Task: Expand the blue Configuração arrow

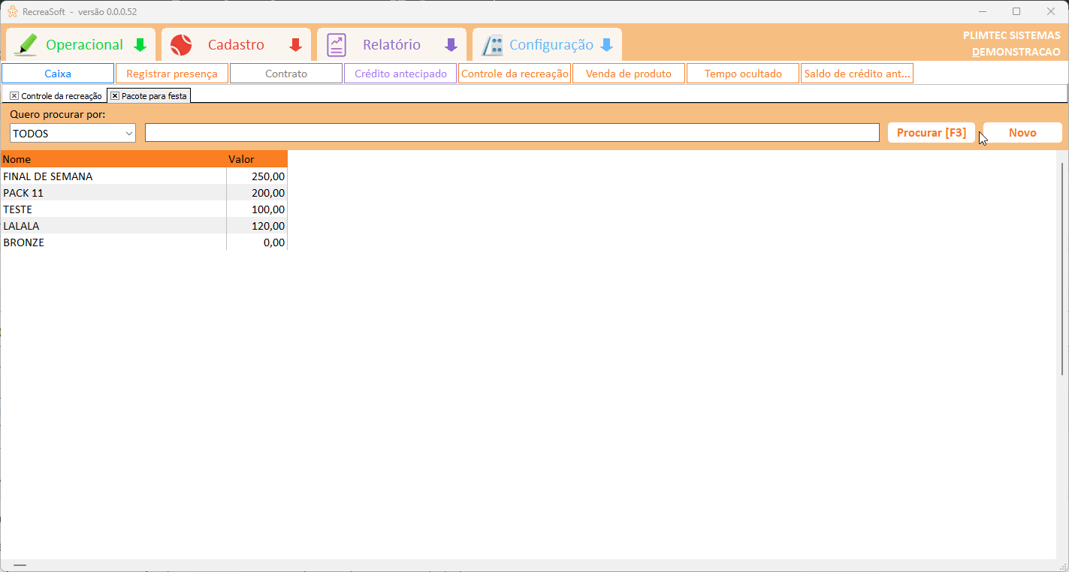Action: point(606,45)
